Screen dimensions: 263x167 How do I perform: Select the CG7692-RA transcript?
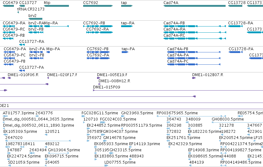(100, 32)
